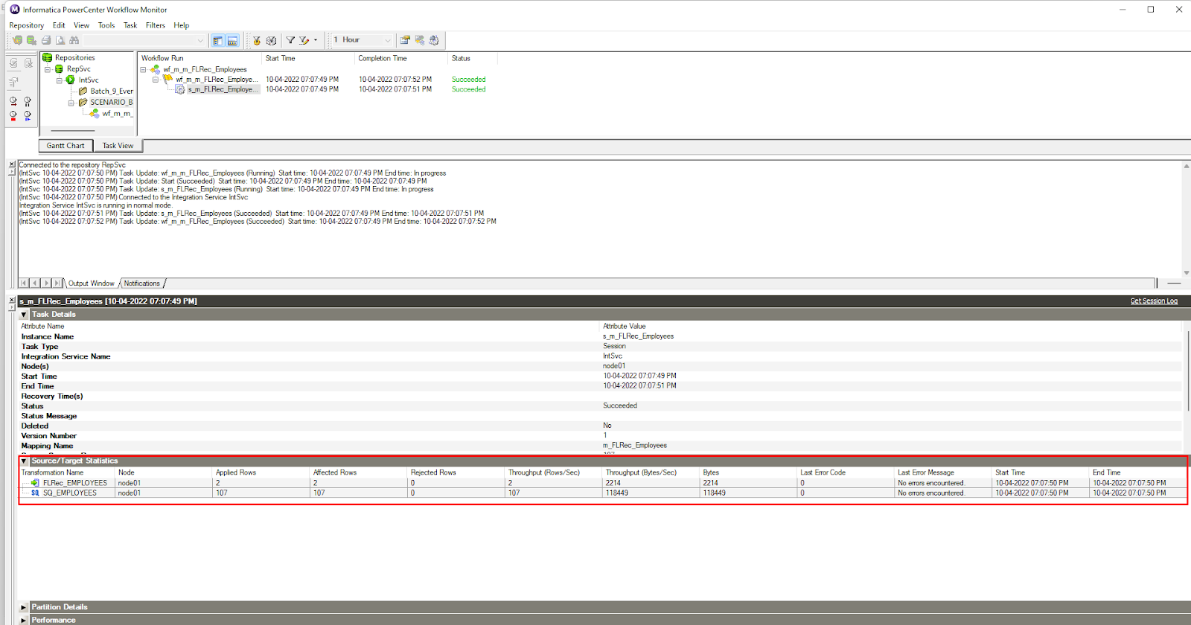This screenshot has height=625, width=1191.
Task: Open the Tools menu
Action: (x=106, y=25)
